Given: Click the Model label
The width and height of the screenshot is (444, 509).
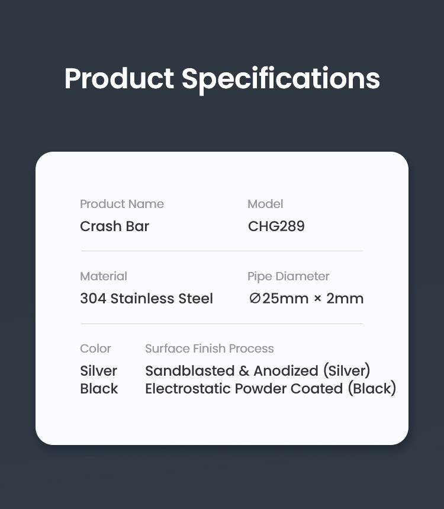Looking at the screenshot, I should pyautogui.click(x=265, y=204).
